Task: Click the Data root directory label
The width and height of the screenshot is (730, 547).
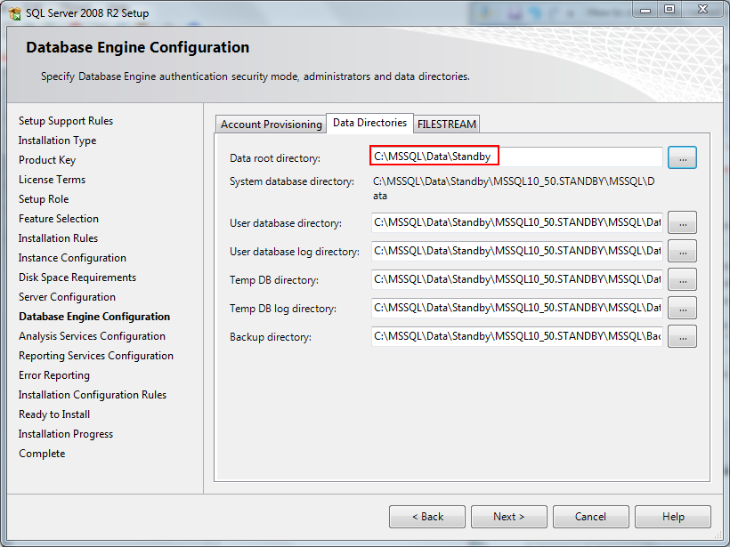Action: (275, 158)
